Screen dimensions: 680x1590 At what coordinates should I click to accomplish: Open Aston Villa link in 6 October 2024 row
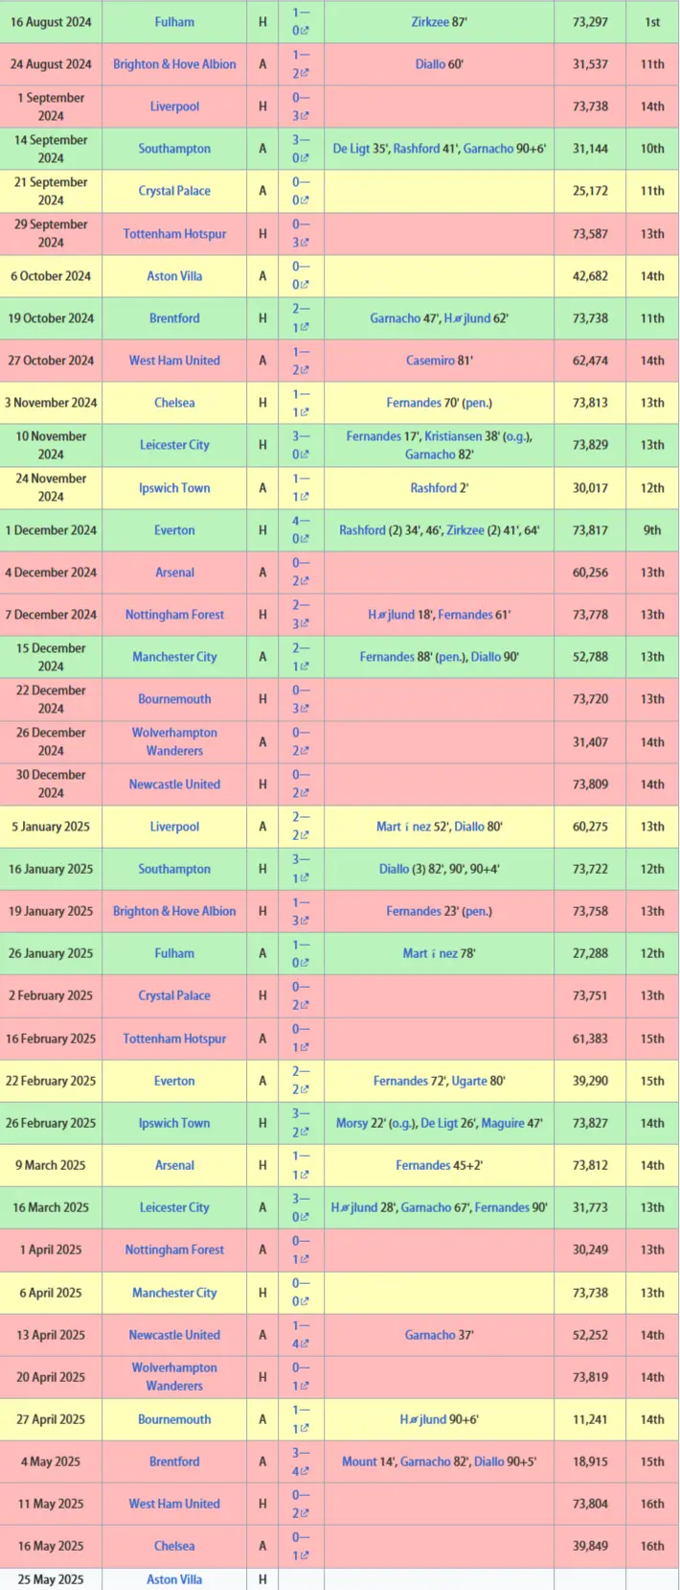click(174, 276)
